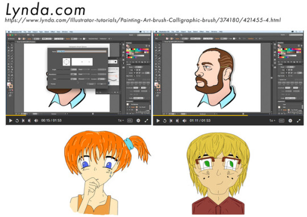Open settings gear on right video player
Screen dimensions: 307x217
click(x=290, y=121)
